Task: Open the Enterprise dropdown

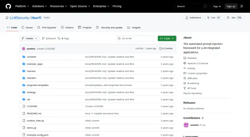Action: coord(101,6)
